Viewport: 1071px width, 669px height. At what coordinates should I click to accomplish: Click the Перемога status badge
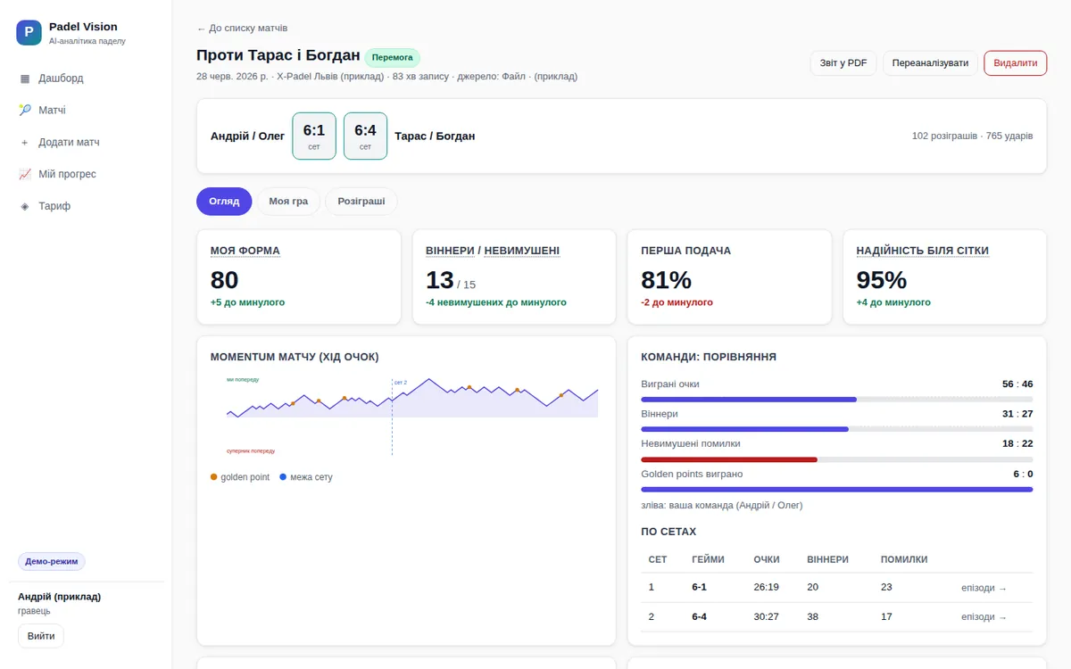(x=392, y=57)
